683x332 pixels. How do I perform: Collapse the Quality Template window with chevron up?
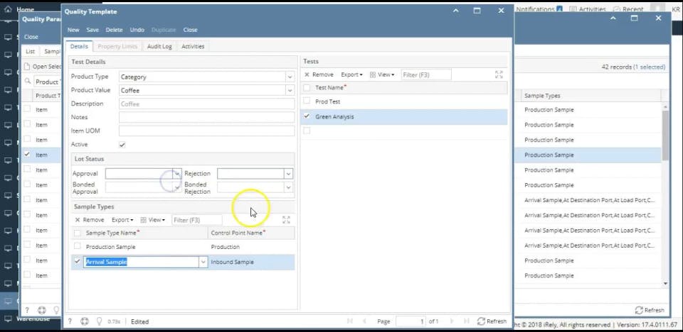point(455,11)
